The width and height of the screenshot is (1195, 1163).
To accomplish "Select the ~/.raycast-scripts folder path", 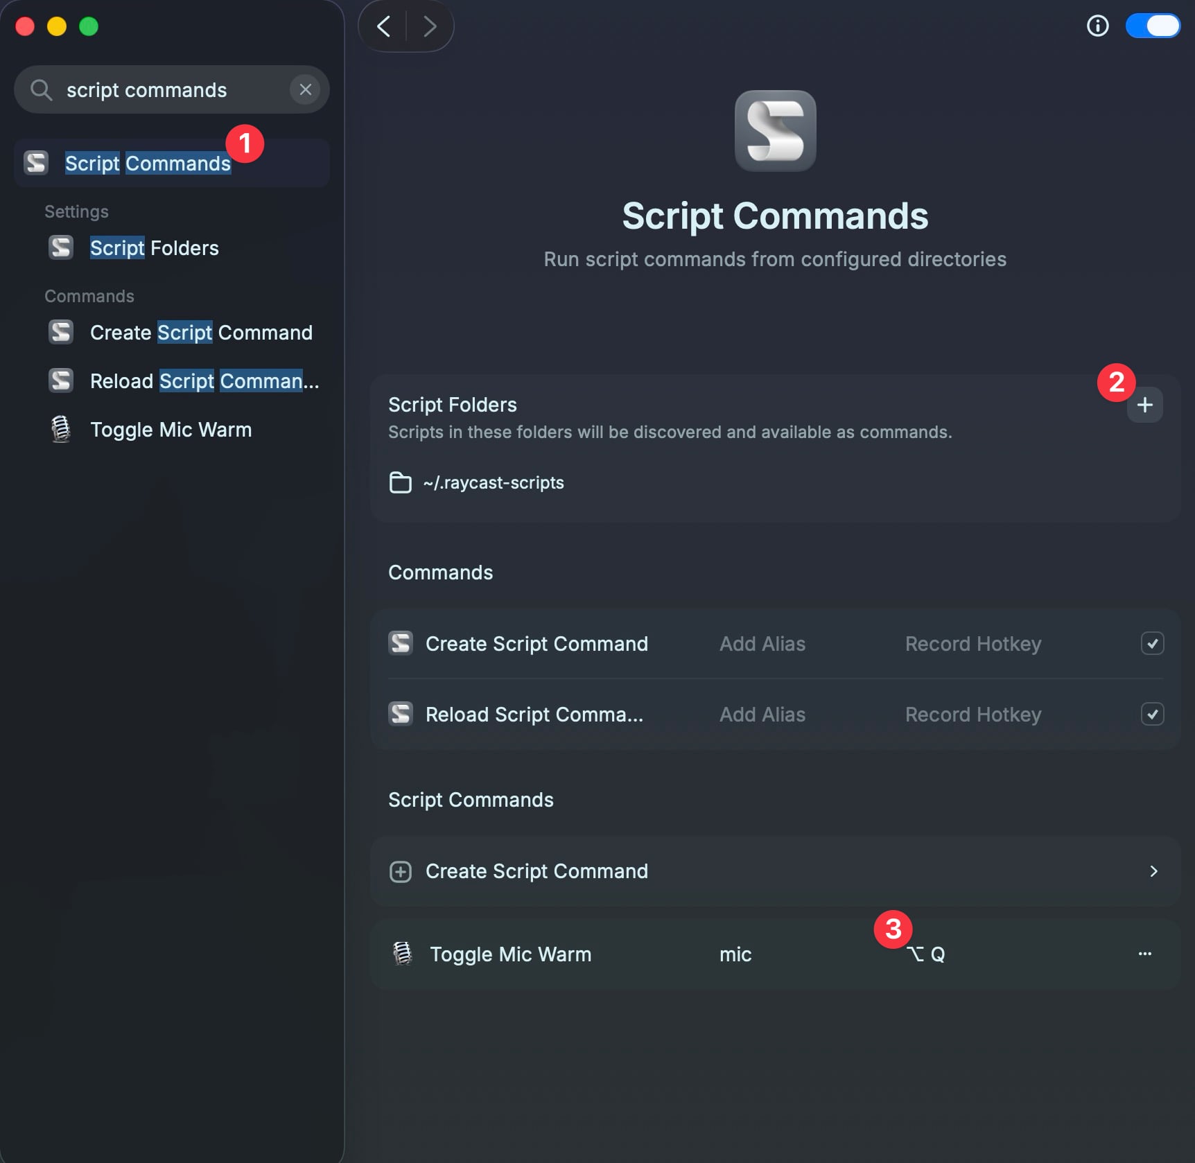I will pos(494,482).
